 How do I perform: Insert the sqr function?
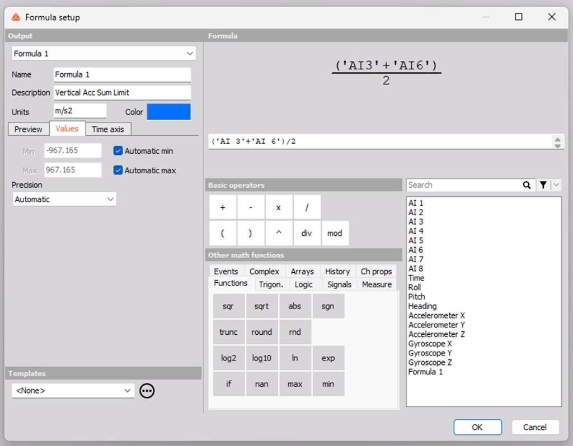229,306
